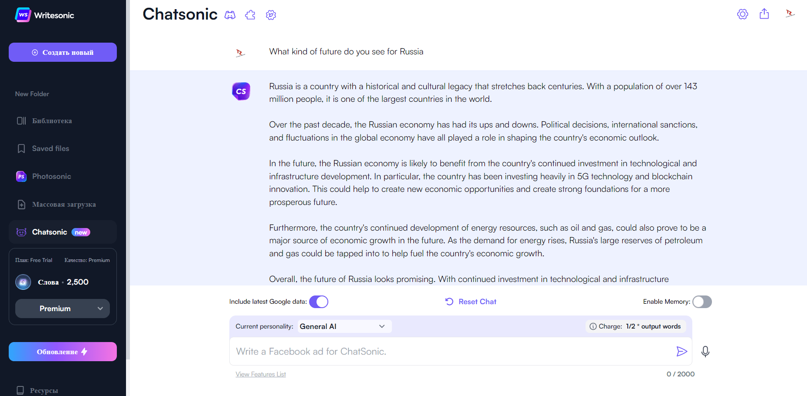Viewport: 807px width, 396px height.
Task: Click the Photosonic PS icon in the sidebar
Action: pyautogui.click(x=21, y=176)
